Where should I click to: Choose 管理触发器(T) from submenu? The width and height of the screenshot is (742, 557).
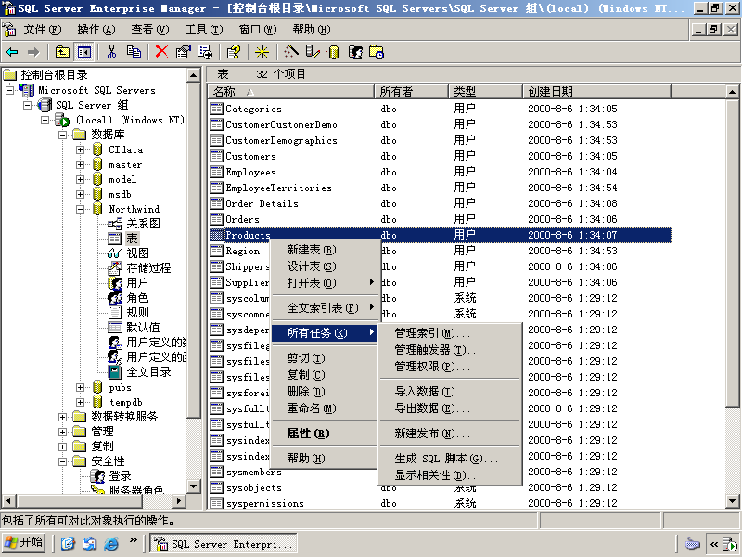pos(451,350)
